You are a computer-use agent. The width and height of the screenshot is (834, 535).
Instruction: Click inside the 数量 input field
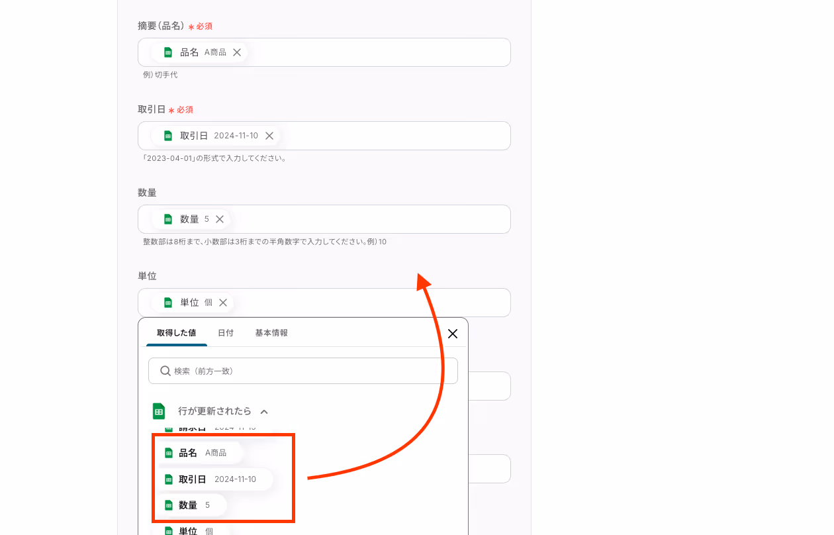click(324, 219)
